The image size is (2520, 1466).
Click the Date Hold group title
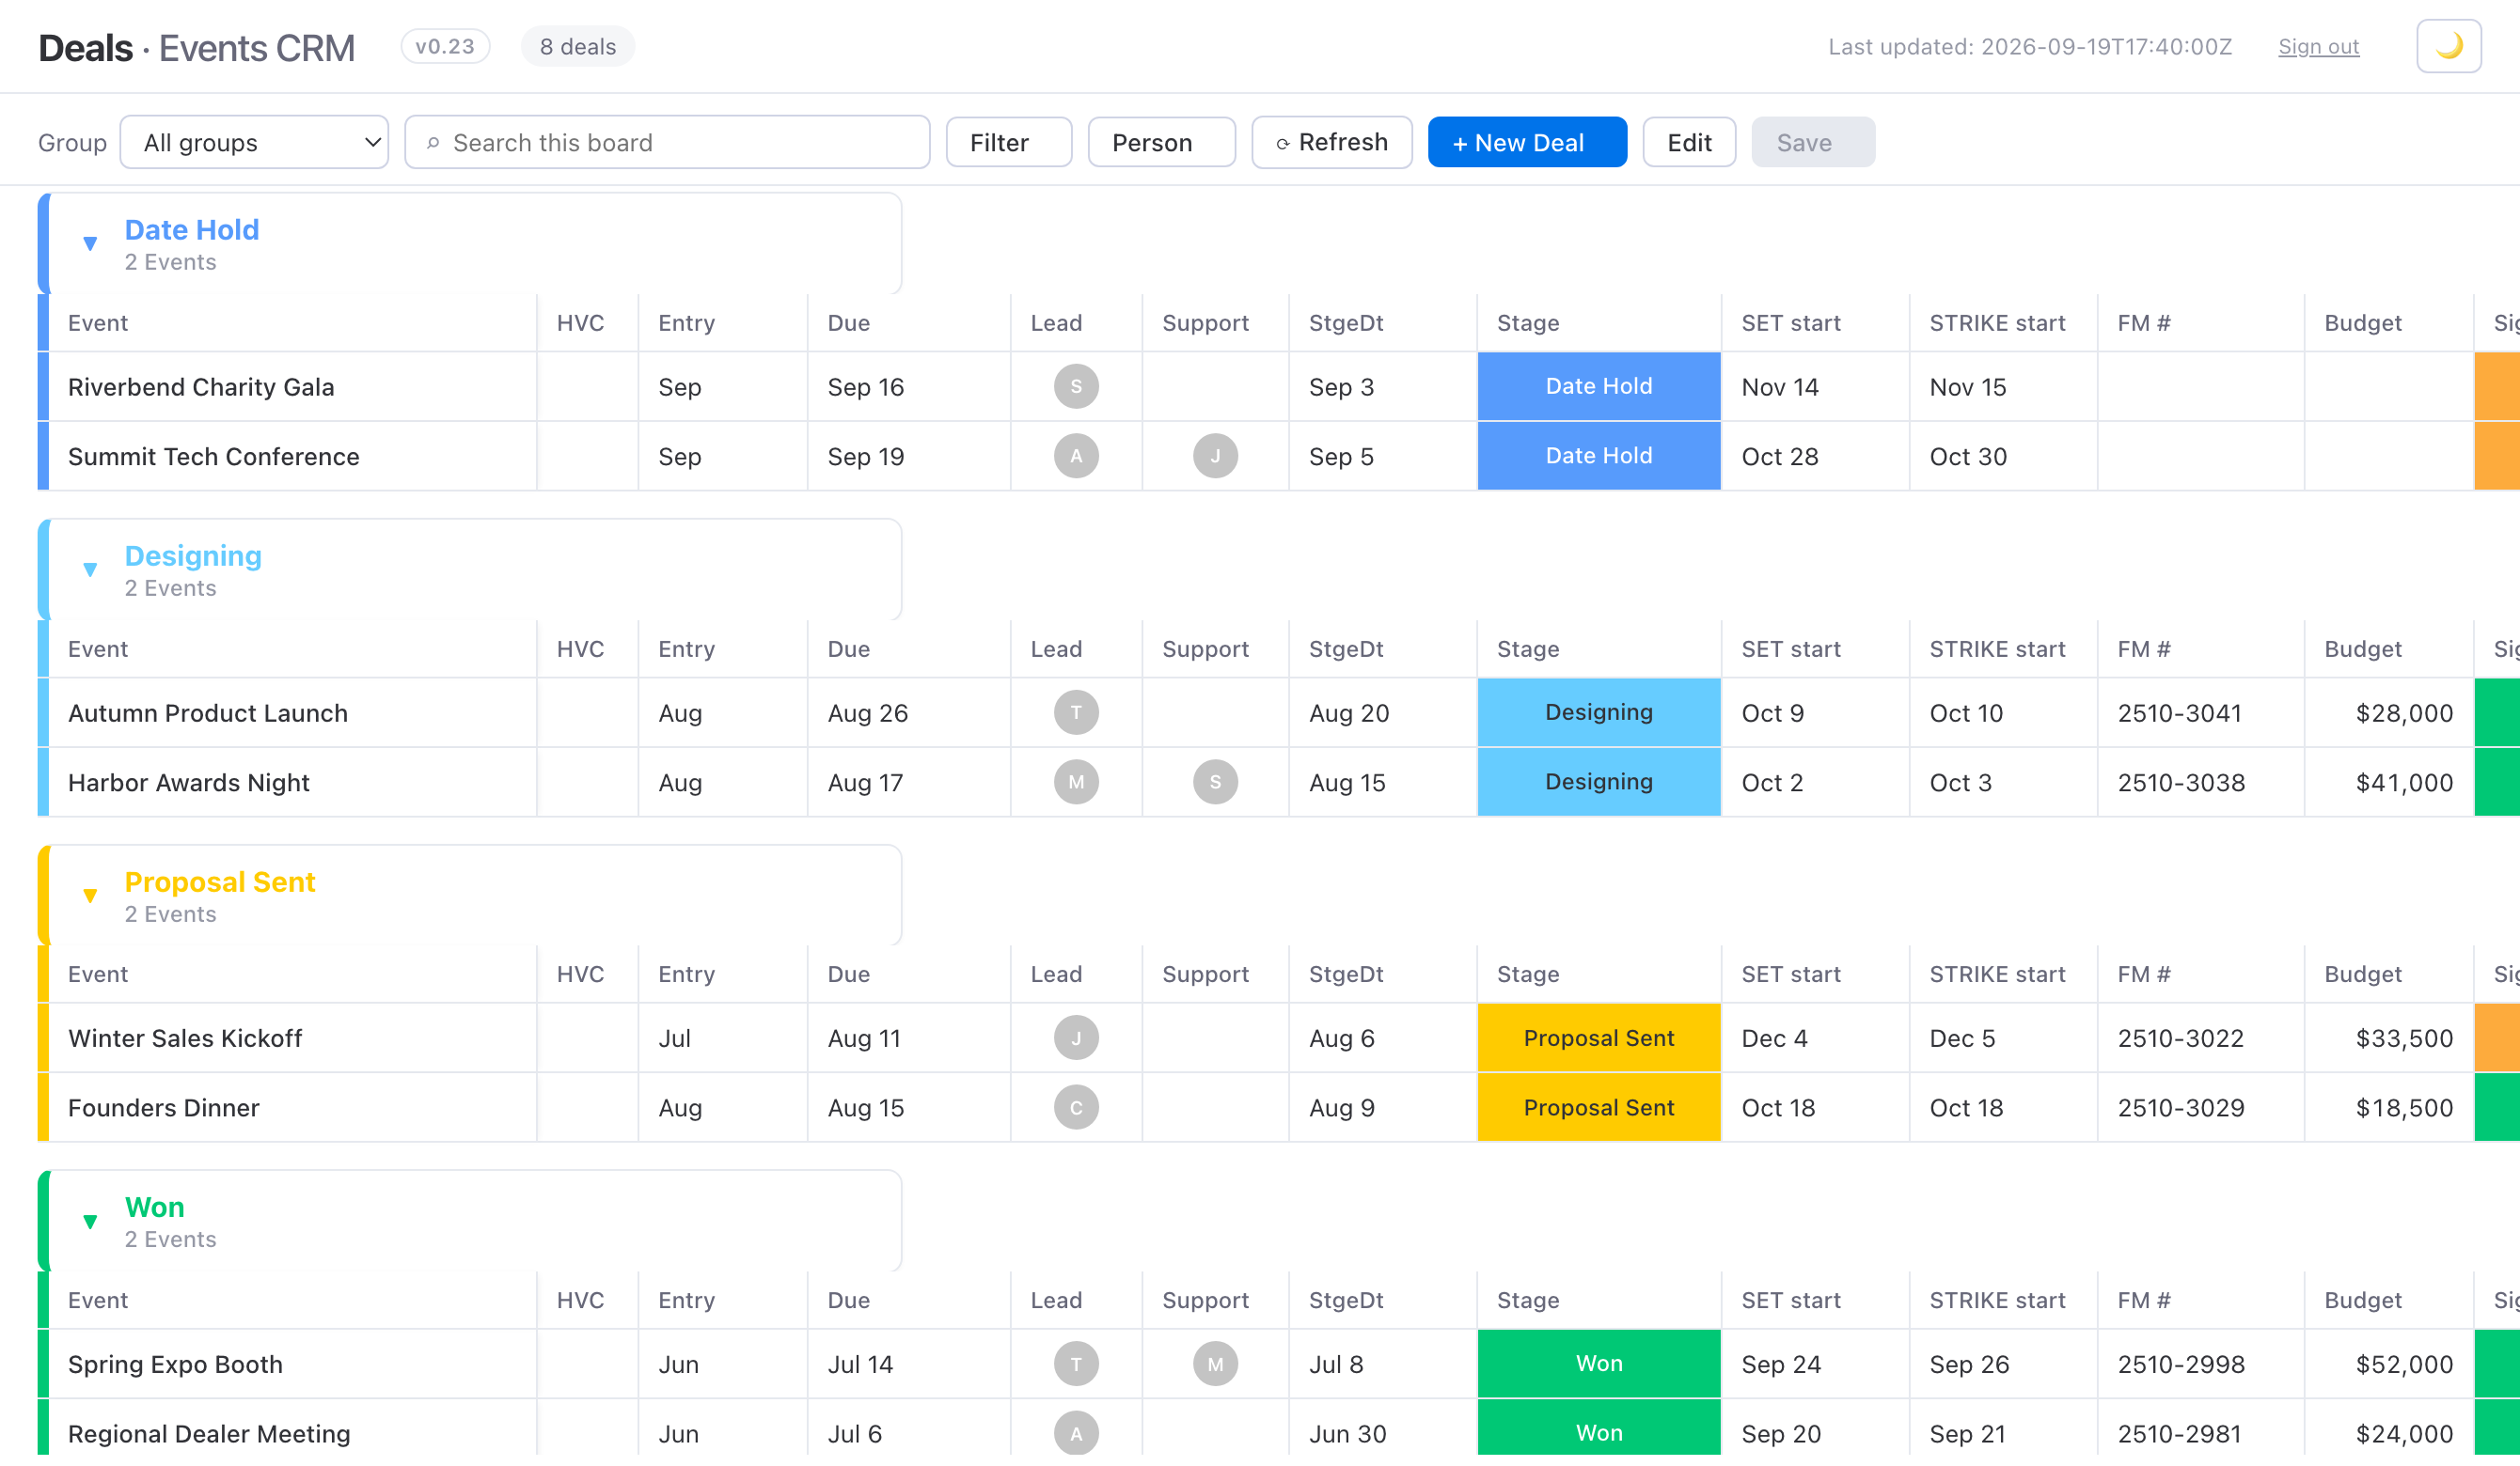[192, 230]
